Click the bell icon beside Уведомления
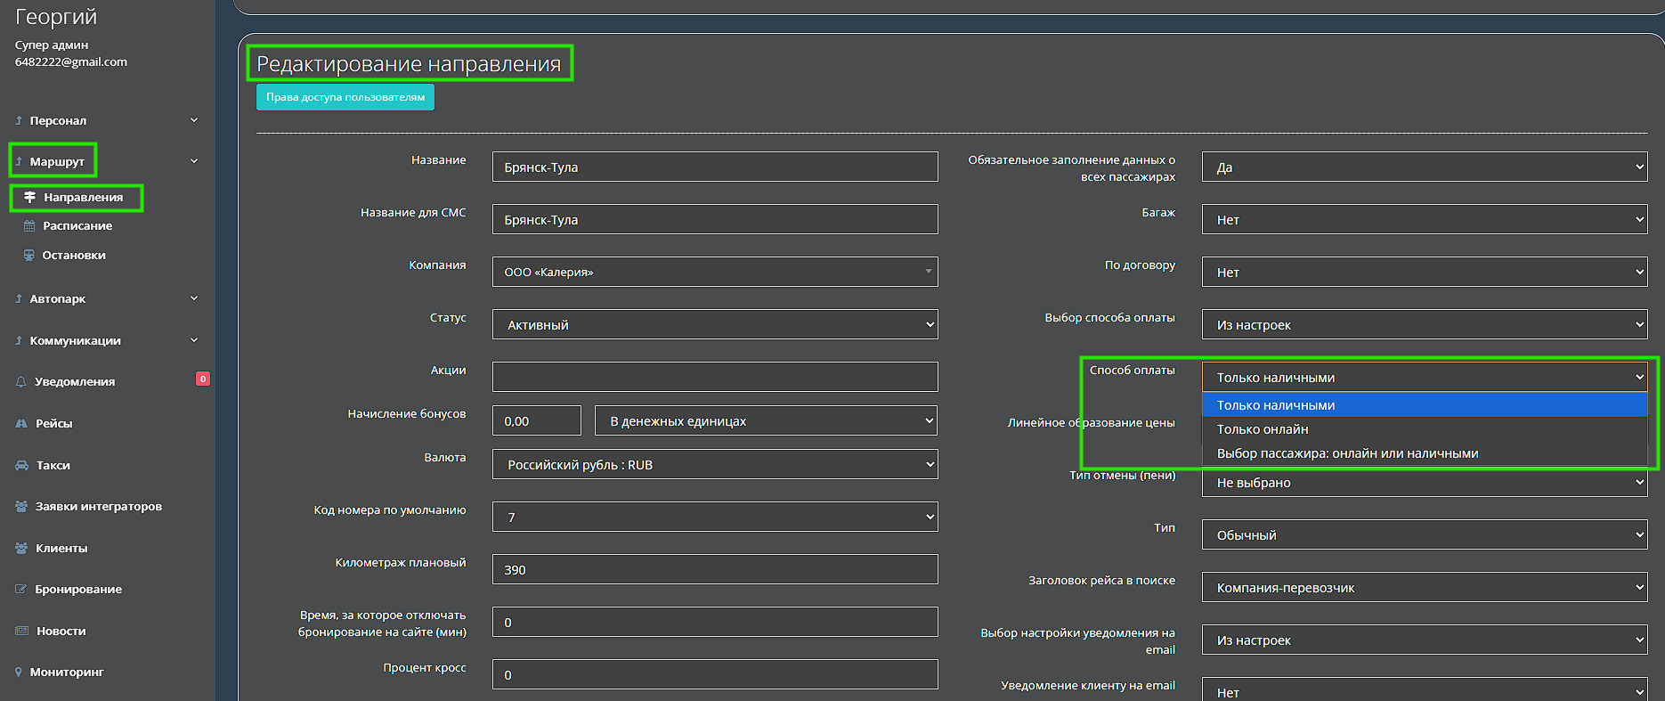This screenshot has width=1665, height=701. [20, 381]
